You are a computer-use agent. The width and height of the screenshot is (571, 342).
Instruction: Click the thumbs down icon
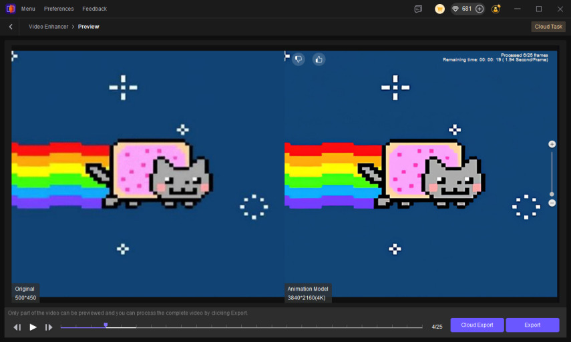tap(299, 59)
